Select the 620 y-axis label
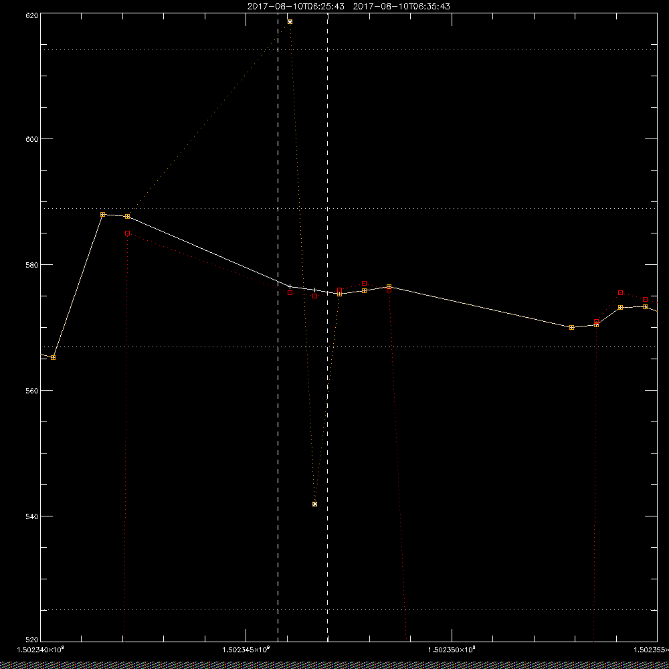This screenshot has height=669, width=669. (x=32, y=15)
